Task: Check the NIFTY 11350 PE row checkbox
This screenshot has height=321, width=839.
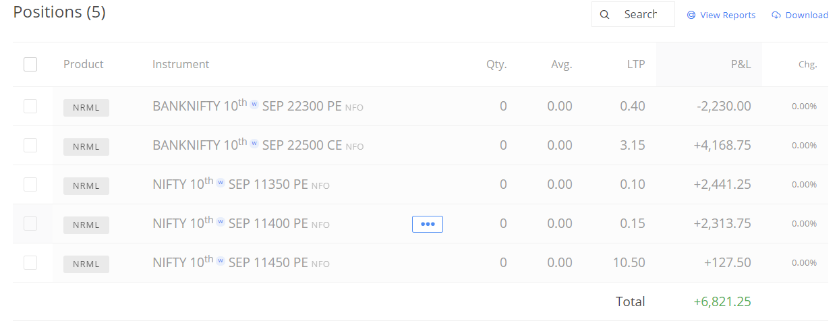Action: click(x=30, y=184)
